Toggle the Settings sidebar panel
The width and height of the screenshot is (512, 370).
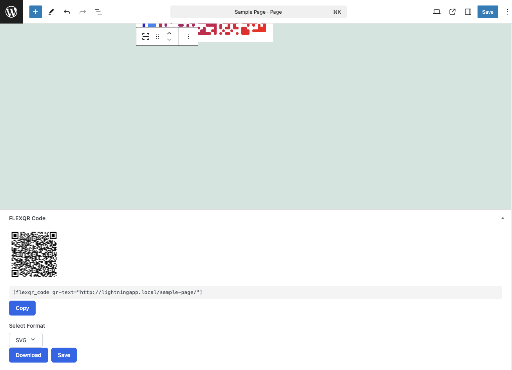pos(468,12)
